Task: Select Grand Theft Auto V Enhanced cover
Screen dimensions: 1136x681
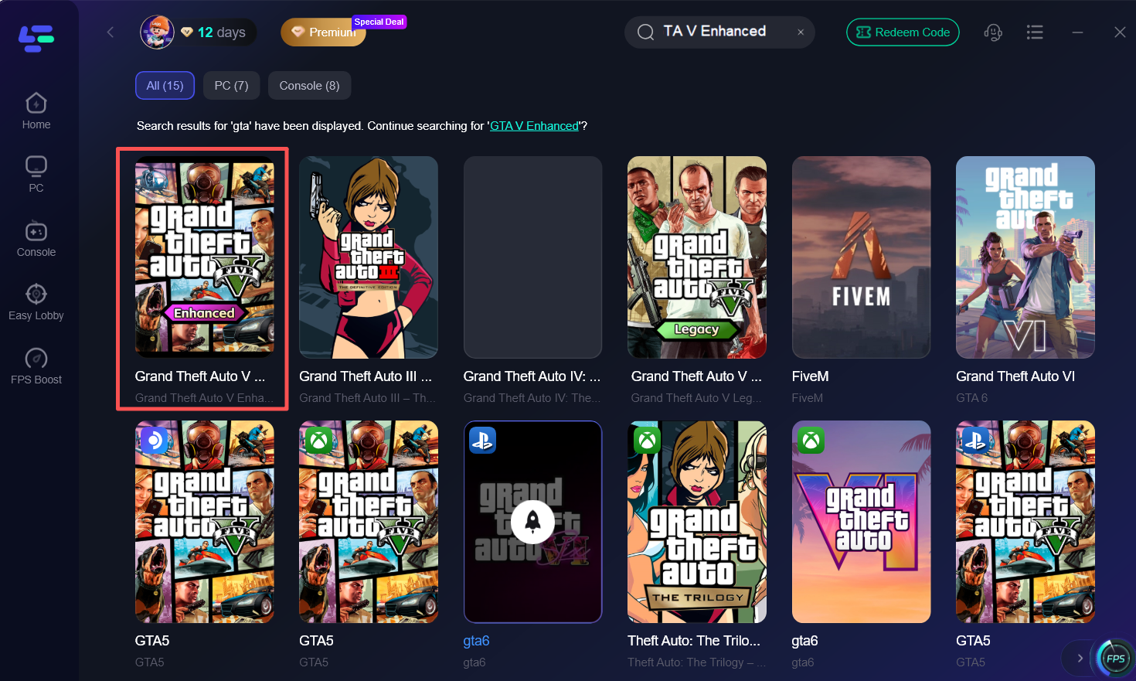Action: 205,257
